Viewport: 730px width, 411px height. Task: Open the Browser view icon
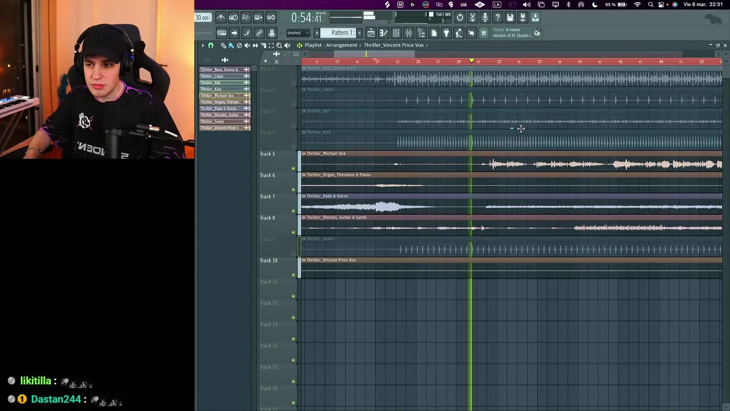pos(421,33)
